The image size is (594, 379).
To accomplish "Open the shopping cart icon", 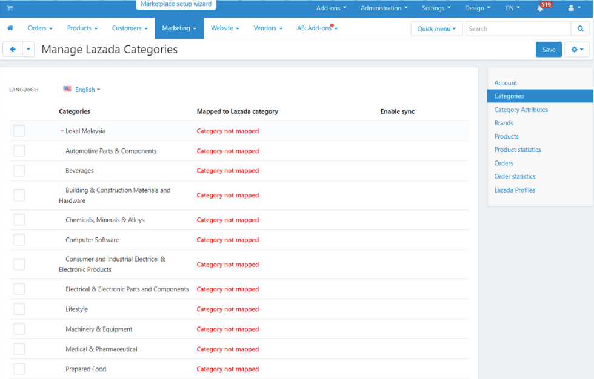I will pos(10,8).
